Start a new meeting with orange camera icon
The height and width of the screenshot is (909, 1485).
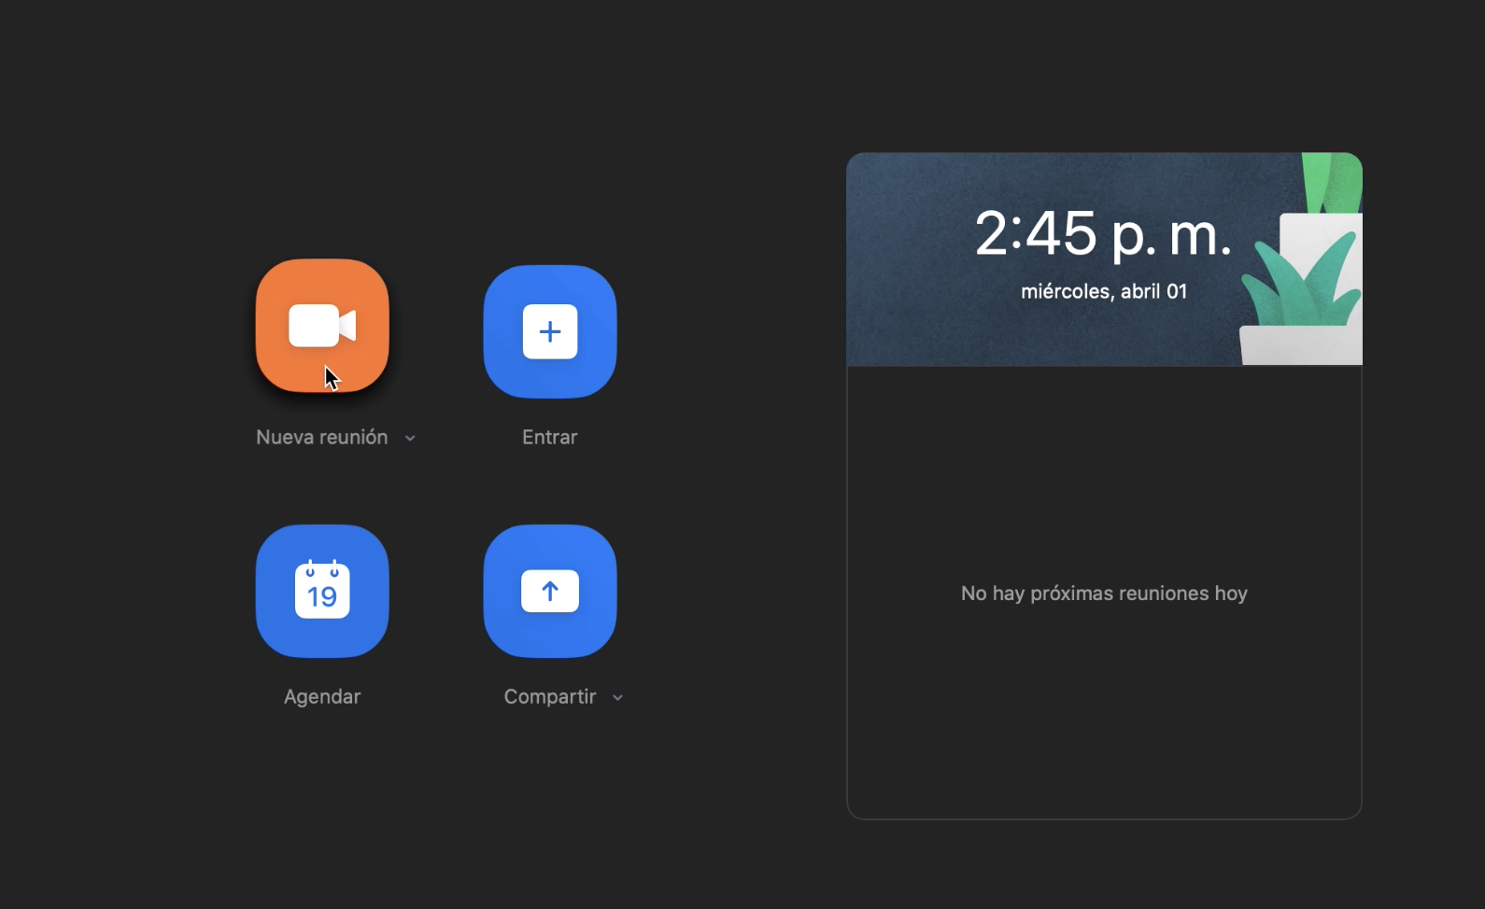322,326
